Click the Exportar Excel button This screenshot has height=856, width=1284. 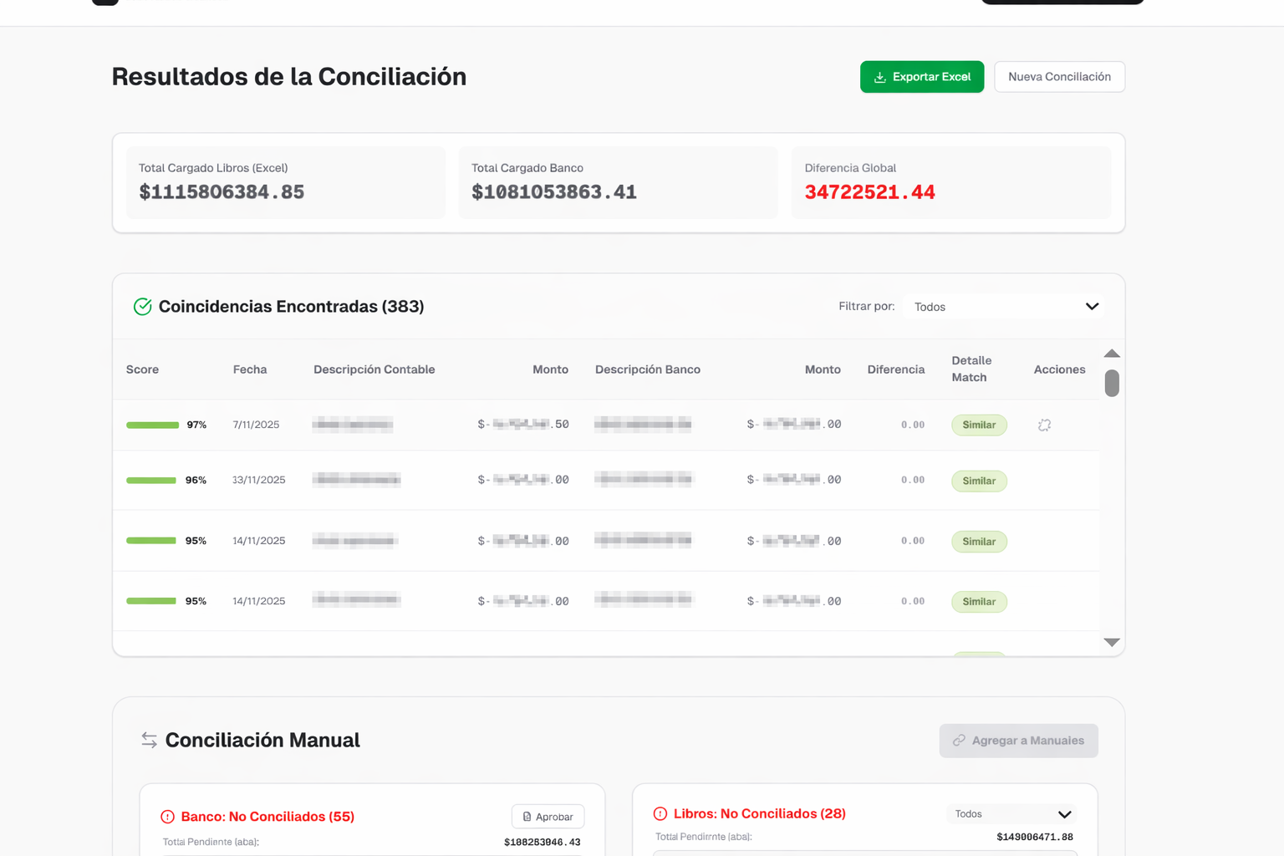922,76
